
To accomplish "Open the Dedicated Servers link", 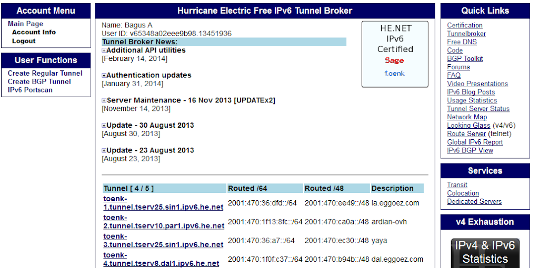I will tap(474, 201).
